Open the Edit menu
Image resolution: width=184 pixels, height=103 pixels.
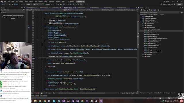tap(9, 1)
